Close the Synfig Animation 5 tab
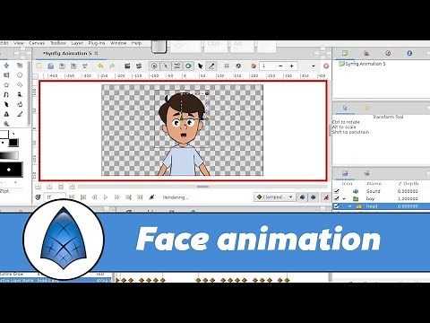430x323 pixels. coord(96,53)
